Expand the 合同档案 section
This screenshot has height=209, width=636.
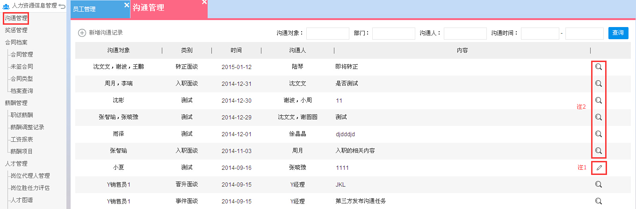(x=16, y=42)
